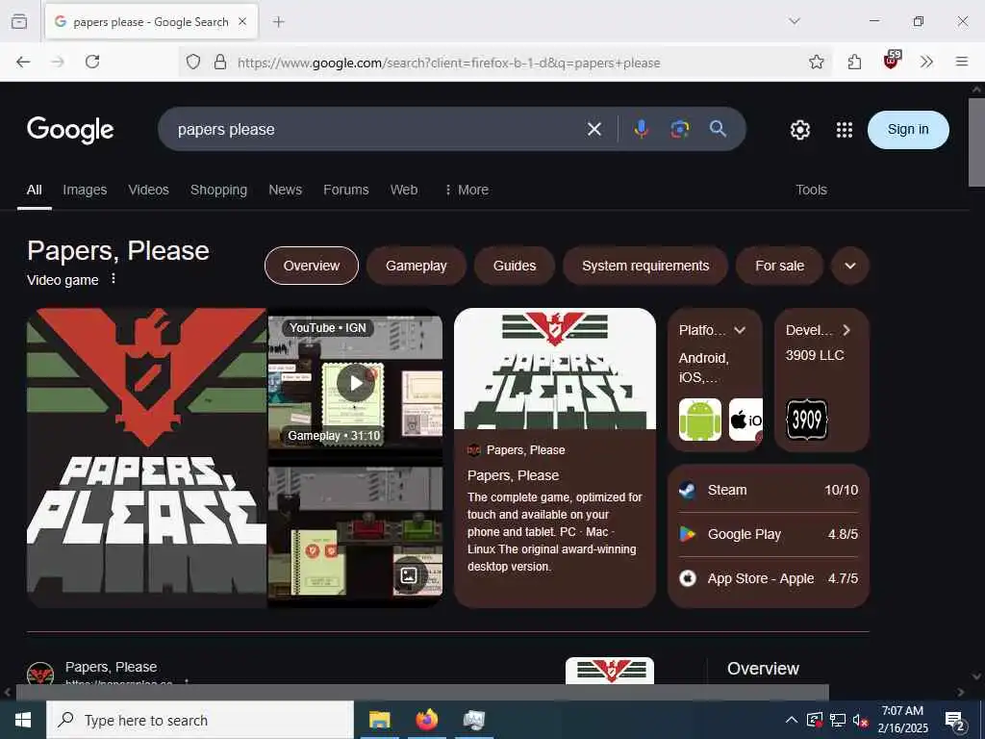Viewport: 985px width, 739px height.
Task: Click Windows taskbar search box
Action: click(x=200, y=720)
